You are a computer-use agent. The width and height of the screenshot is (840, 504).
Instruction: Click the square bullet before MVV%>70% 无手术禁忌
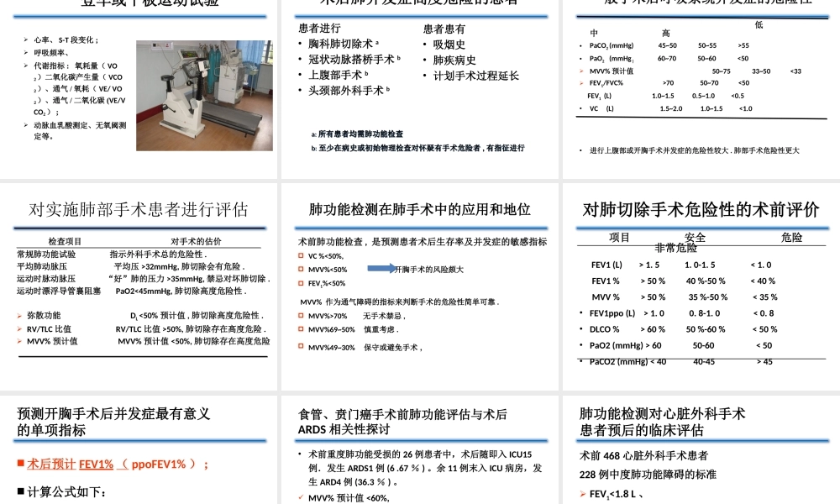click(x=300, y=314)
